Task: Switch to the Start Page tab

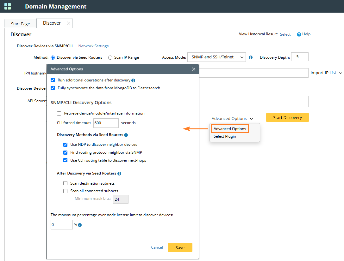Action: pyautogui.click(x=21, y=24)
